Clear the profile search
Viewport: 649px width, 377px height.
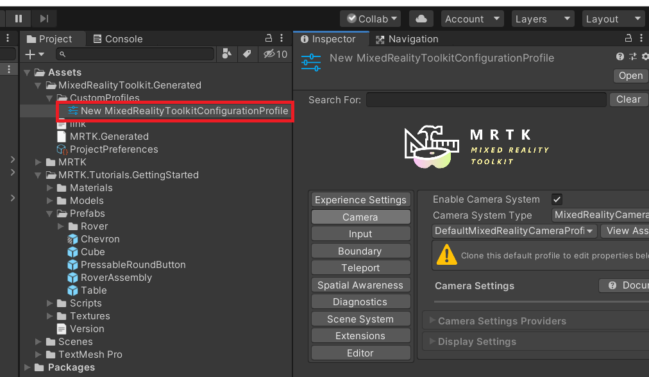coord(628,100)
